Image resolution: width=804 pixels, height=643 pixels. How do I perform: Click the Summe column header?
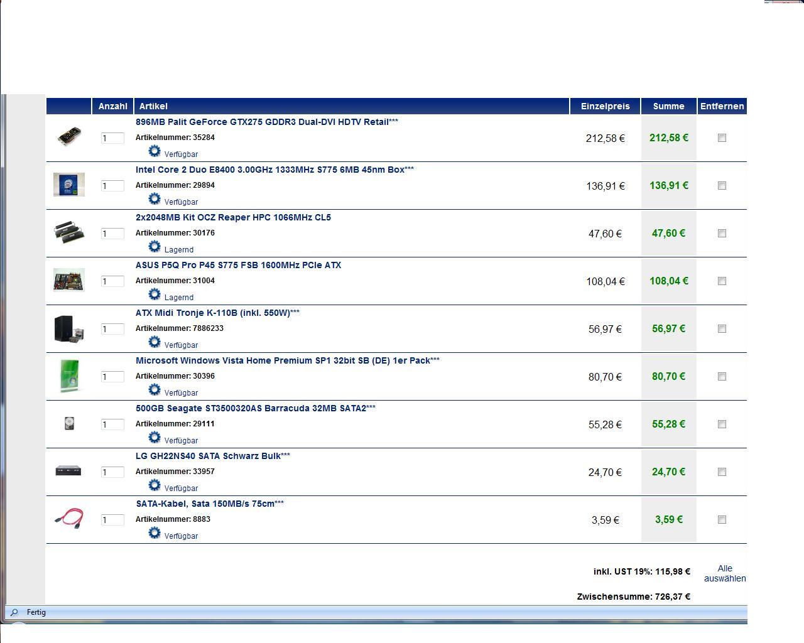click(x=668, y=106)
